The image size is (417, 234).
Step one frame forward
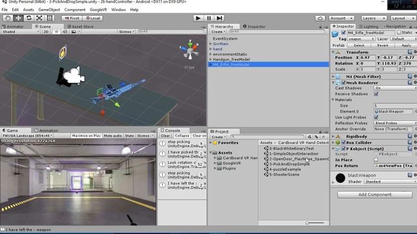coord(219,18)
